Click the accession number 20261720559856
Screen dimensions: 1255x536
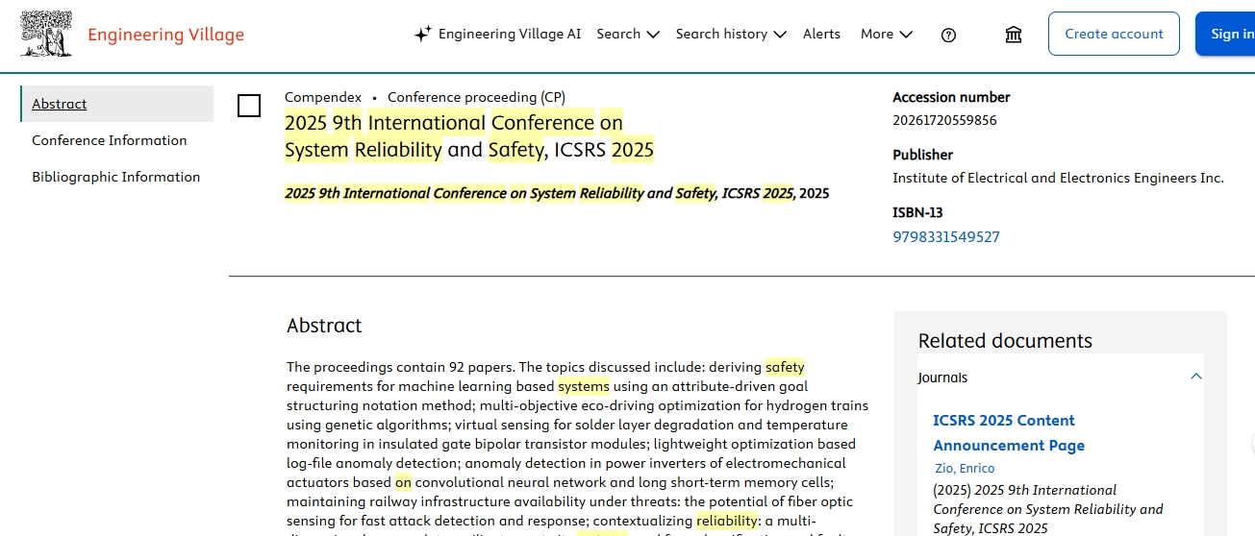click(944, 120)
